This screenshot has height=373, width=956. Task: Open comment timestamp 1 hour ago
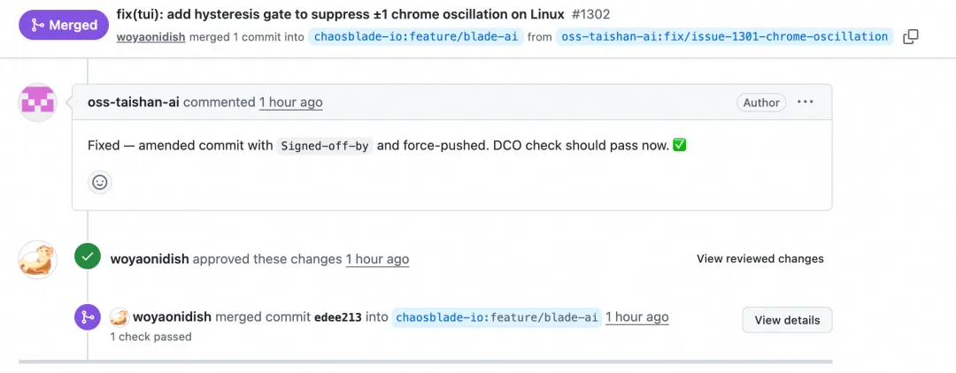tap(291, 103)
